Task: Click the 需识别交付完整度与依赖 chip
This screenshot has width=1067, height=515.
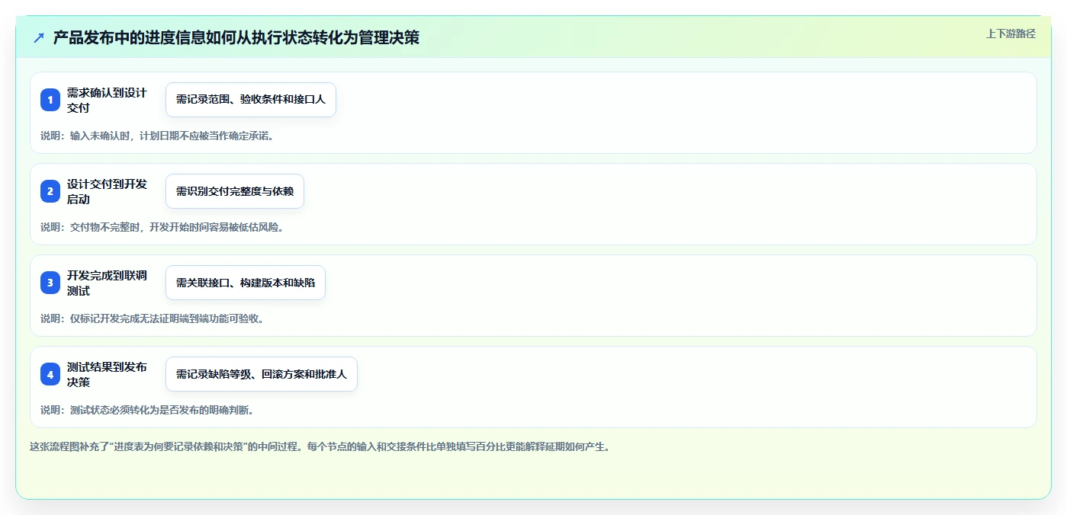Action: 235,191
